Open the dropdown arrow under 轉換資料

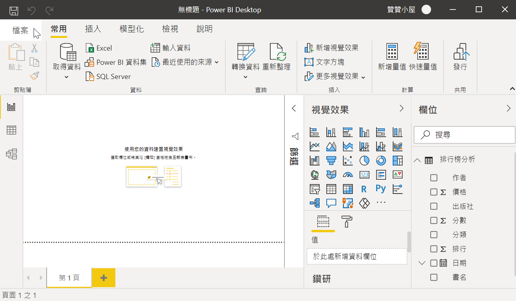pyautogui.click(x=245, y=77)
